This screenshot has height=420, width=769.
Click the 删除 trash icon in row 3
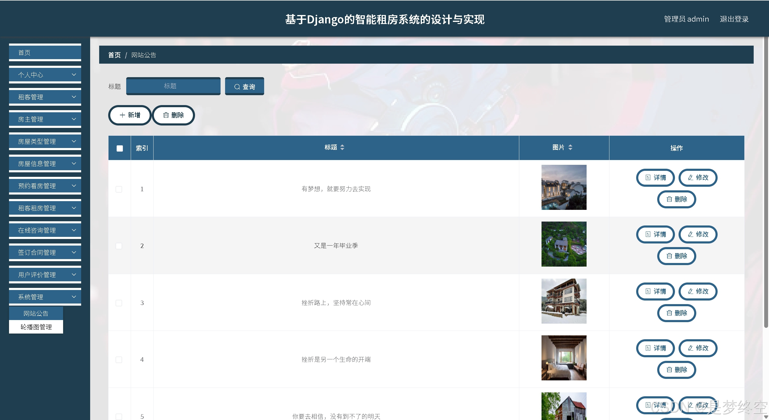(669, 313)
